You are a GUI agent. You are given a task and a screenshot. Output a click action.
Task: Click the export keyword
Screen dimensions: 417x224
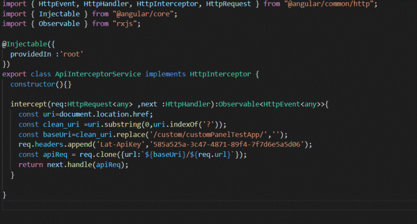coord(14,74)
